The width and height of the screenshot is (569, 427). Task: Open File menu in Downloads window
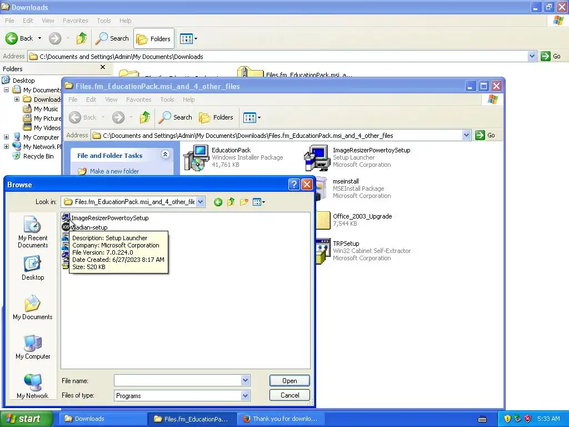[x=9, y=21]
